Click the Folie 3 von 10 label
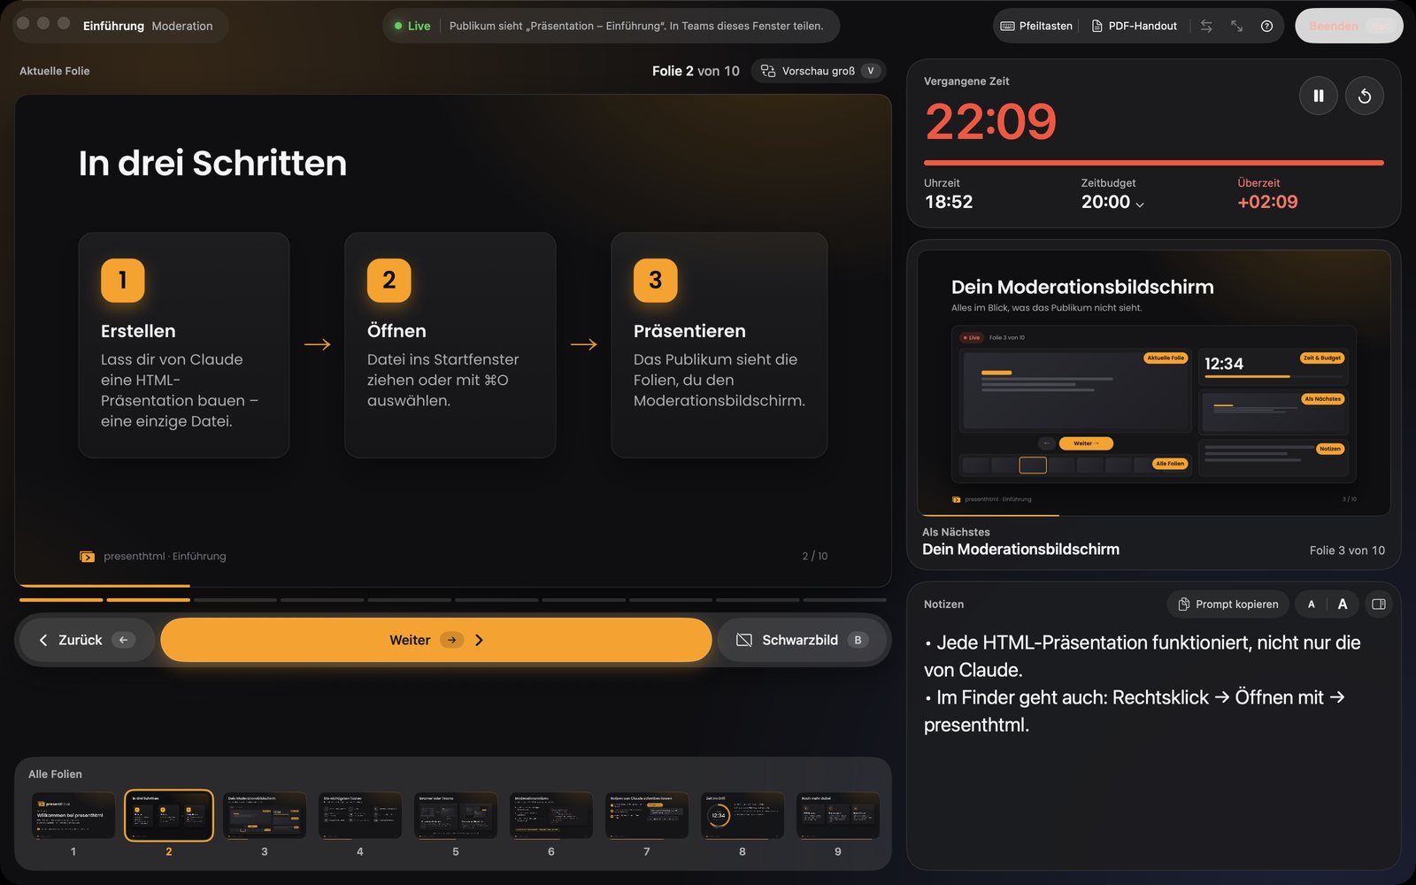Viewport: 1416px width, 885px height. click(x=1347, y=550)
